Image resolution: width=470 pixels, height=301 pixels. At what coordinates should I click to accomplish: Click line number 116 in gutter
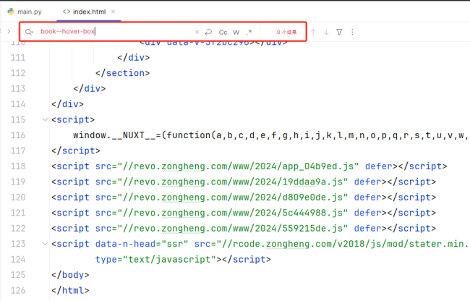(x=18, y=135)
